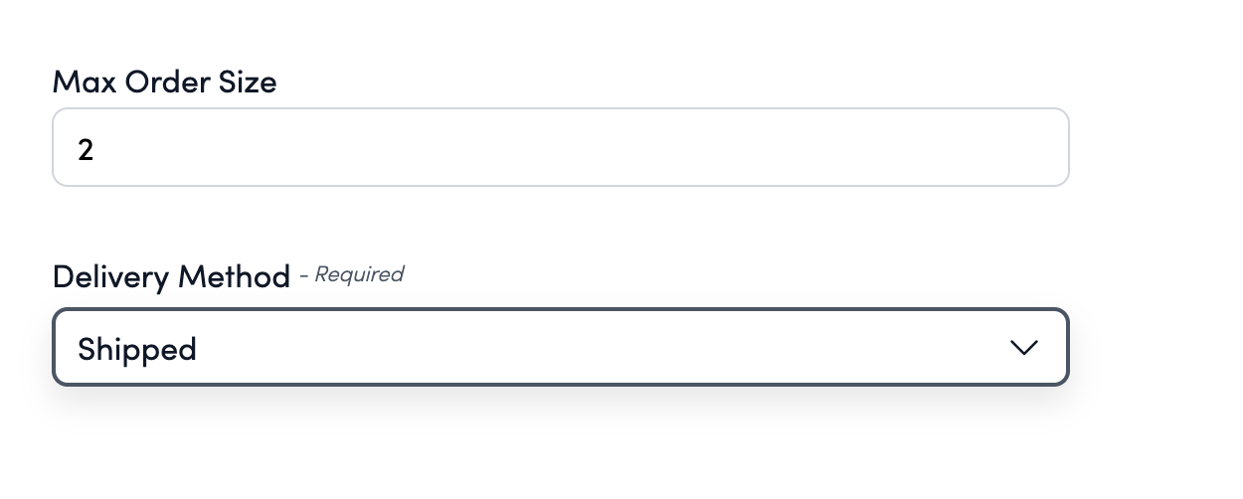Click the Max Order Size input field
Viewport: 1243px width, 499px height.
[560, 148]
